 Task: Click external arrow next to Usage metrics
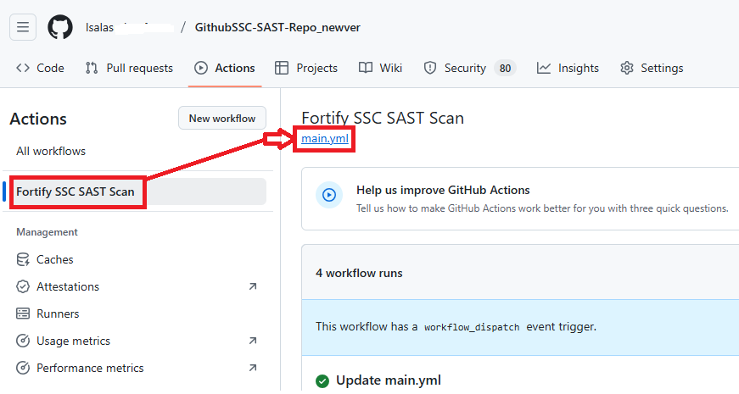pyautogui.click(x=253, y=341)
